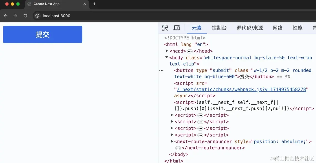Open the 源代码/来源 tab
316x163 pixels.
(250, 28)
